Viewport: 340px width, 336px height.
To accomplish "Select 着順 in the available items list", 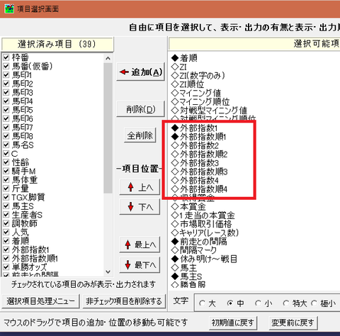I will [184, 58].
